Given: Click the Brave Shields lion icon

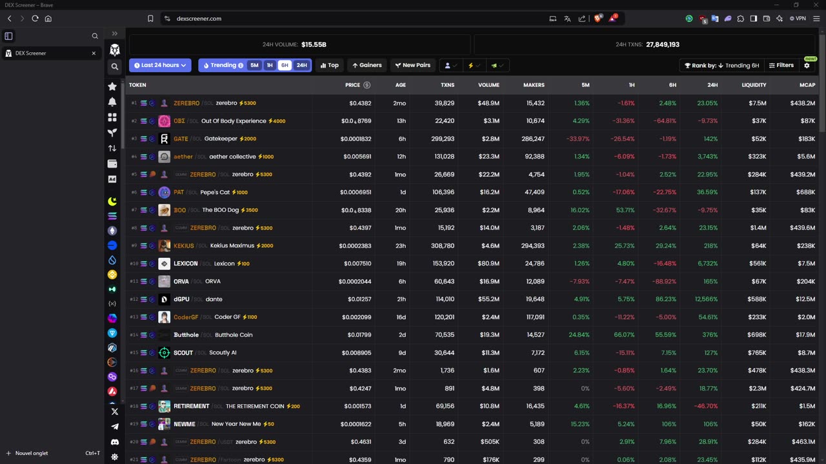Looking at the screenshot, I should click(598, 18).
